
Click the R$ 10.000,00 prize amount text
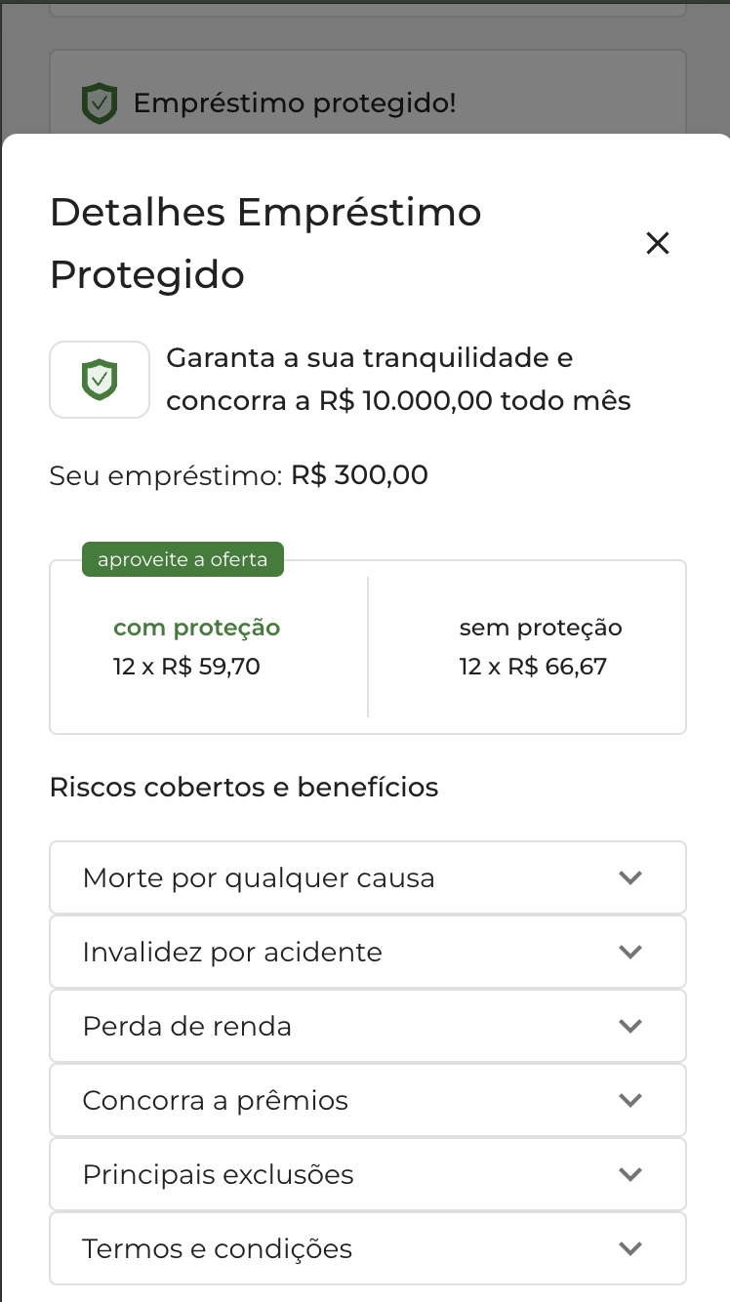point(405,401)
